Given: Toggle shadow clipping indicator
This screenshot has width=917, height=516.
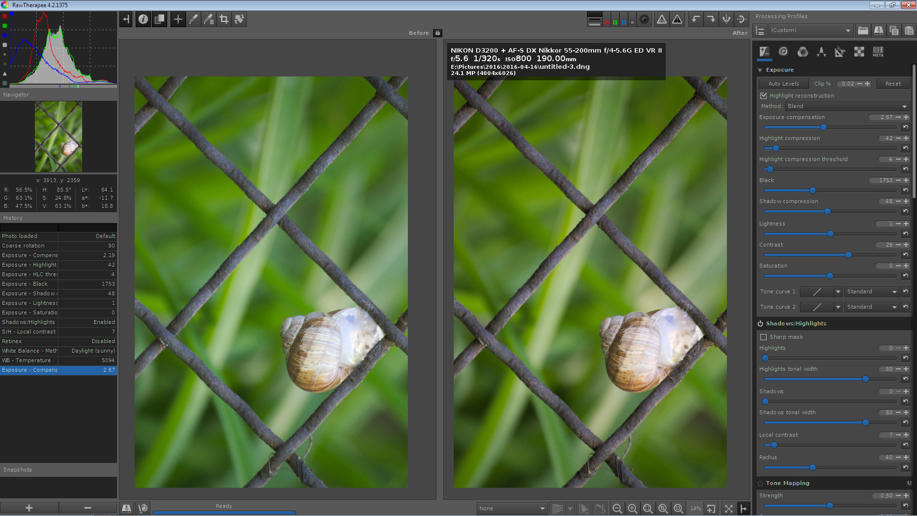Looking at the screenshot, I should [661, 20].
